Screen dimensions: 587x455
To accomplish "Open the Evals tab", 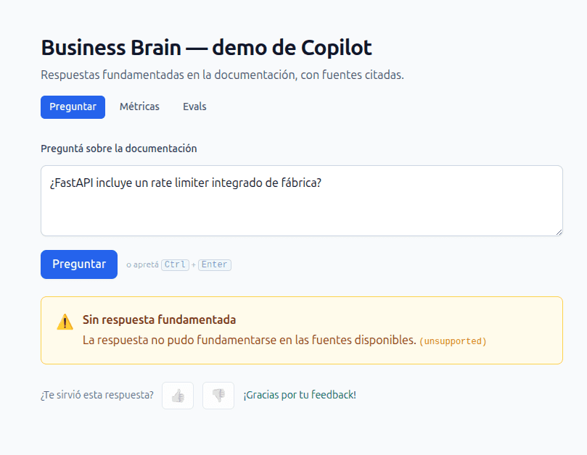I will click(194, 107).
